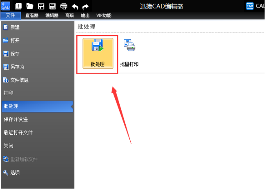Undo the last action

coord(75,7)
